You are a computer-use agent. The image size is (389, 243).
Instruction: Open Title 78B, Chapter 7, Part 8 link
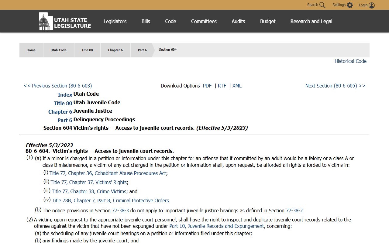(110, 200)
